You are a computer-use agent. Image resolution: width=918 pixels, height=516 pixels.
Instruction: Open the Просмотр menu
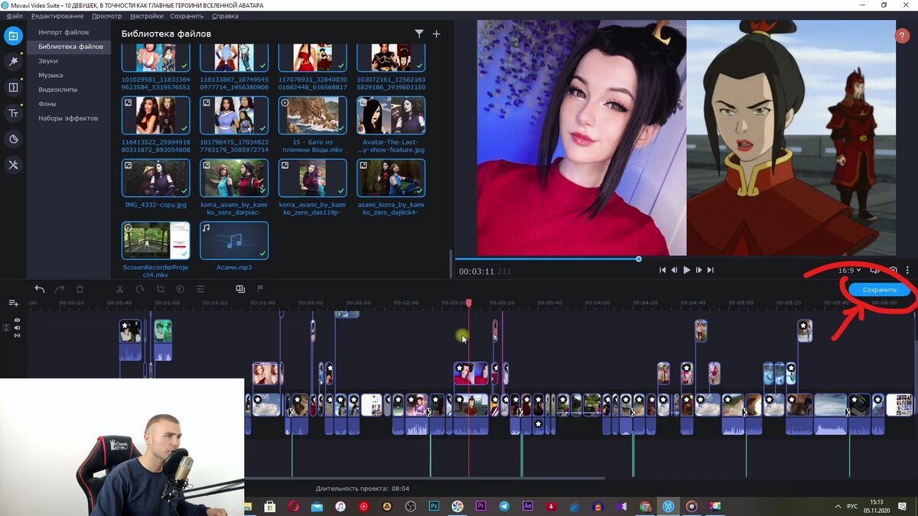tap(106, 16)
